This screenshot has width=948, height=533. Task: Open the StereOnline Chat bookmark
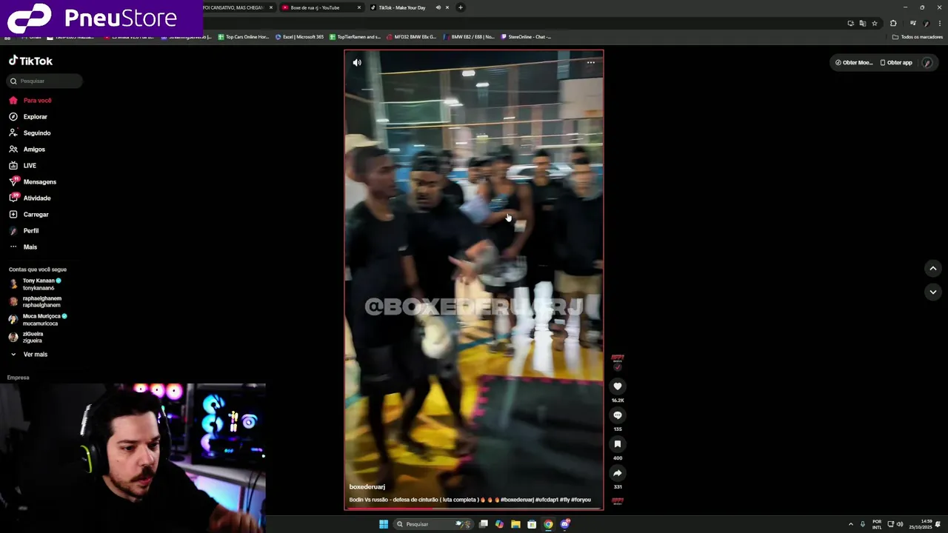(526, 37)
